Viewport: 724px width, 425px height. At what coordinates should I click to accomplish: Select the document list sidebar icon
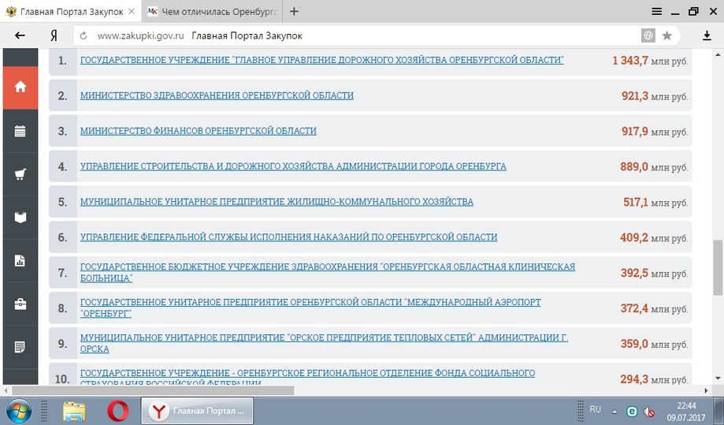(20, 347)
